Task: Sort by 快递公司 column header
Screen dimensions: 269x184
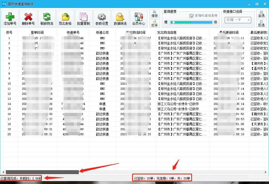Action: coord(103,32)
